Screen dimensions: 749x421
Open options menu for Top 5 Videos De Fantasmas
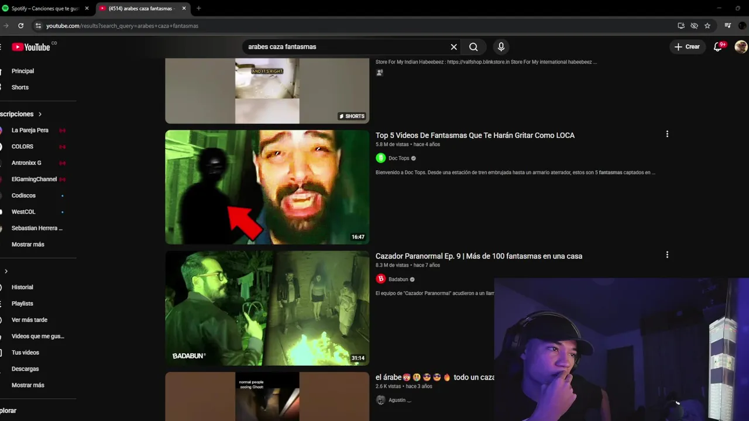pyautogui.click(x=667, y=134)
